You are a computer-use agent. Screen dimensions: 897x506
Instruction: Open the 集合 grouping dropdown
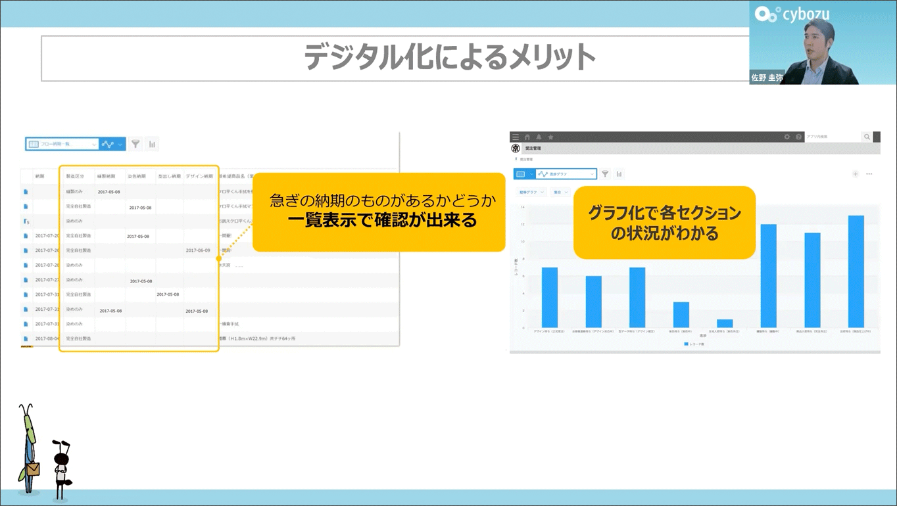560,193
